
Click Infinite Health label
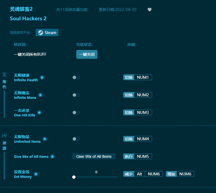(26, 80)
